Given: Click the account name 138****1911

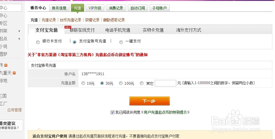Looking at the screenshot, I should coord(93,74).
